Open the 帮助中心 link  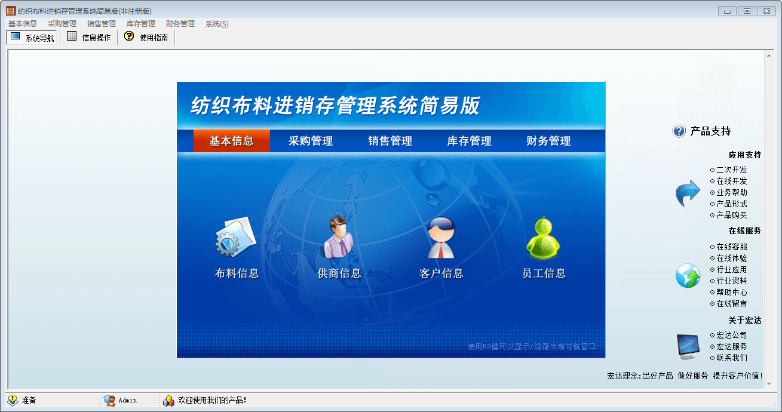[x=732, y=292]
